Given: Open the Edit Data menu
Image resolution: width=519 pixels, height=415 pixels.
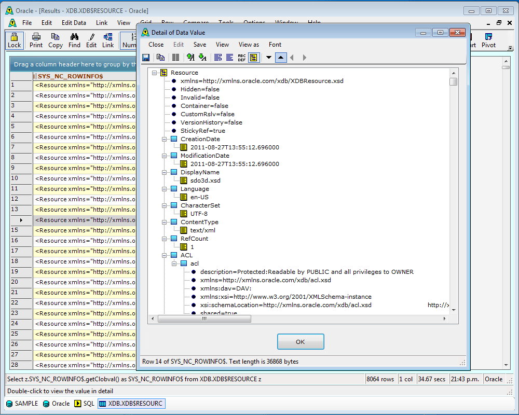Looking at the screenshot, I should click(74, 22).
